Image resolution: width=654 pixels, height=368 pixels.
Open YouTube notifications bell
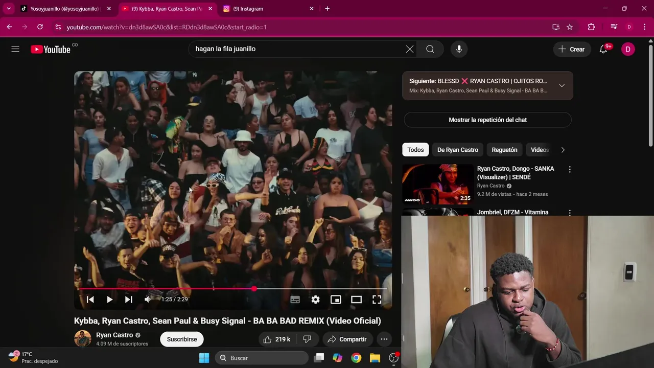pos(603,49)
